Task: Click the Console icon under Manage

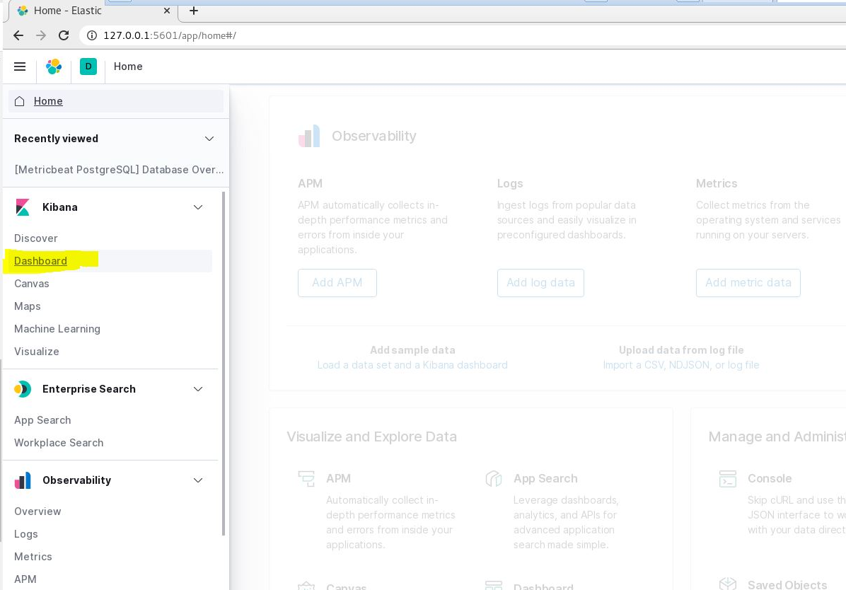Action: click(x=728, y=478)
